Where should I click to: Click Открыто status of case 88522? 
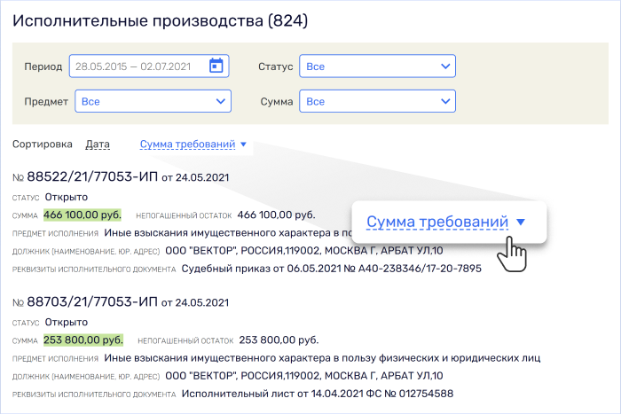coord(67,197)
